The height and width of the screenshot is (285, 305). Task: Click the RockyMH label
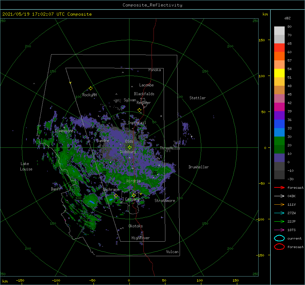pyautogui.click(x=89, y=95)
